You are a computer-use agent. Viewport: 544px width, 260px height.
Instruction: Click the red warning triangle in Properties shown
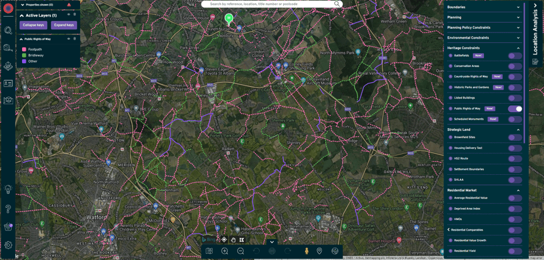(x=69, y=5)
